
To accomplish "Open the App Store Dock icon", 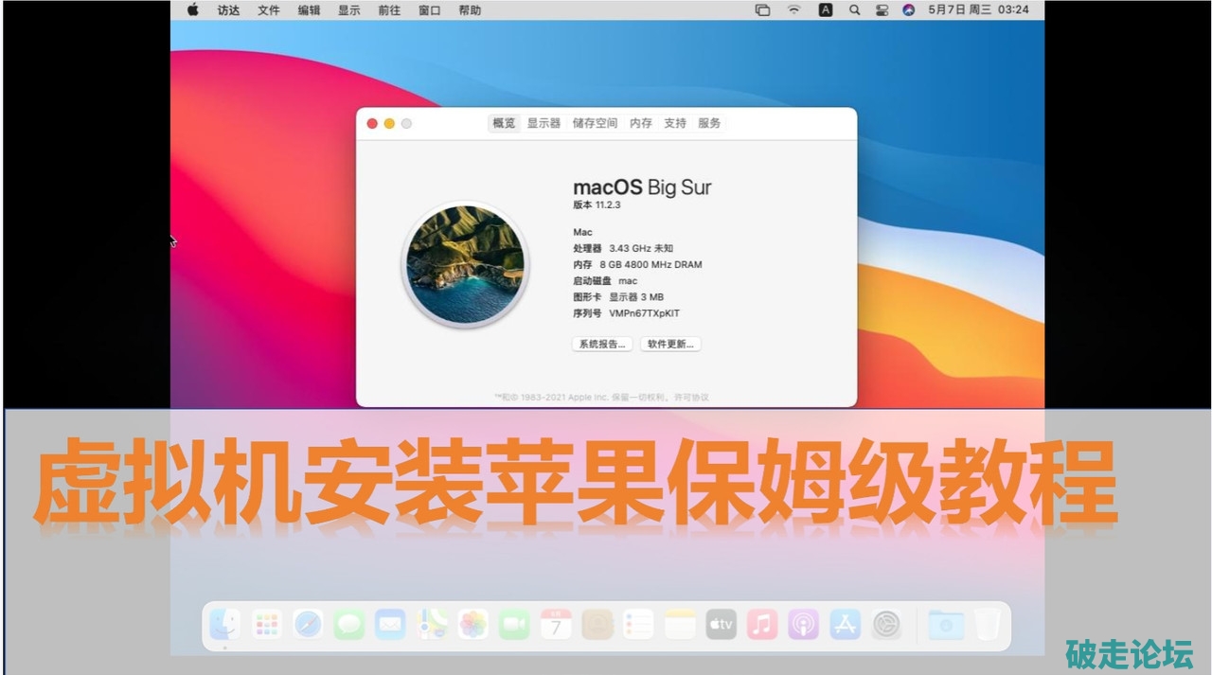I will [x=845, y=625].
